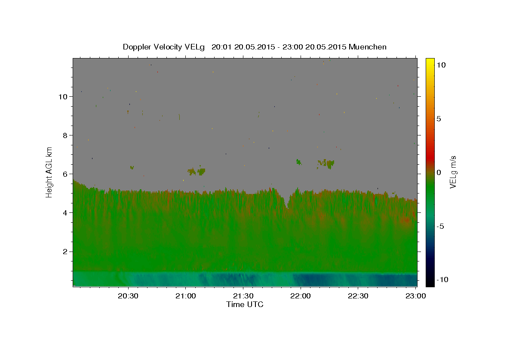Screen dimensions: 516x344
Task: Click the 21:00 time tick label
Action: click(186, 296)
